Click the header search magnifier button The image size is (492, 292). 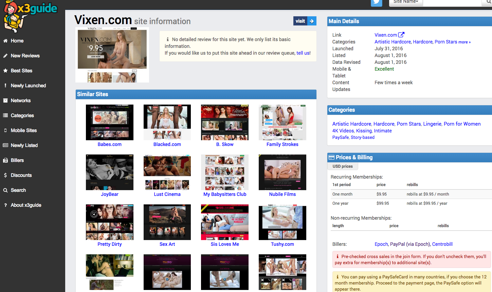[x=487, y=2]
